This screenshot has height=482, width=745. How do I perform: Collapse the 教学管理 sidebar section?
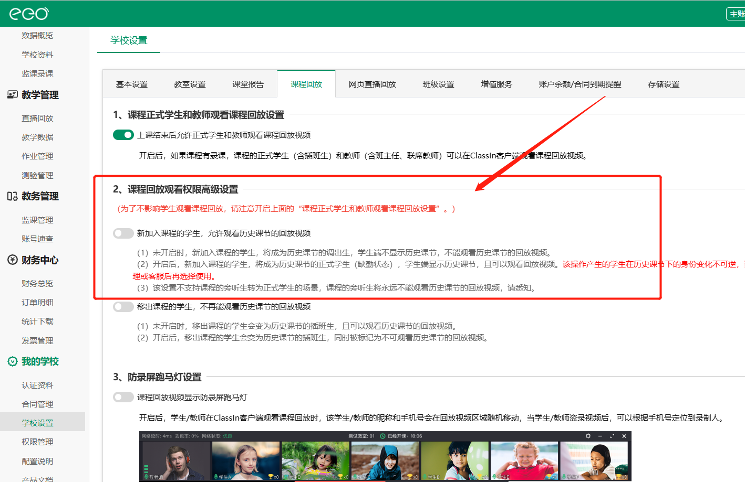coord(40,95)
